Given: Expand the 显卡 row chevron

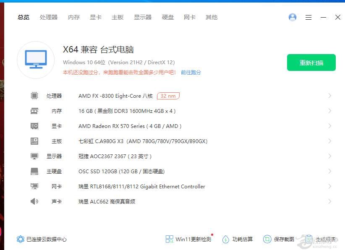Looking at the screenshot, I should (x=329, y=126).
